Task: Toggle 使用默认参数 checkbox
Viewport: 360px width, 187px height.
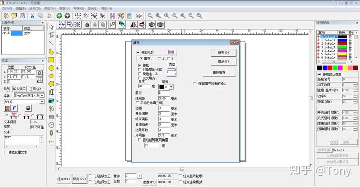Action: pyautogui.click(x=319, y=74)
